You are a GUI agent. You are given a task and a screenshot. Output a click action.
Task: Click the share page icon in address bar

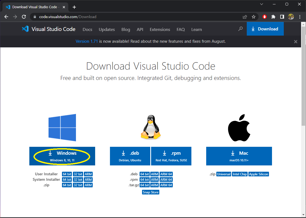[x=245, y=17]
